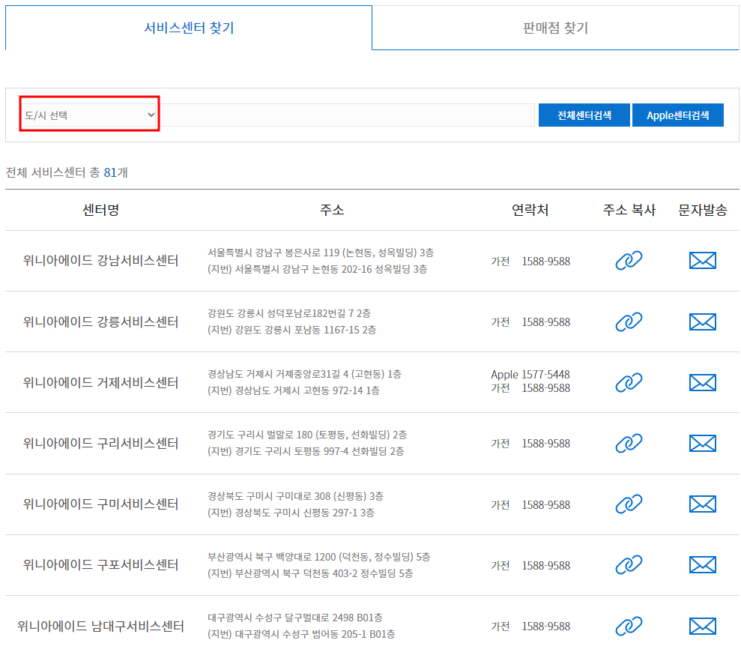Select 위니아에이드 남대구서비스센터 name
Screen dimensions: 741x655
[100, 627]
